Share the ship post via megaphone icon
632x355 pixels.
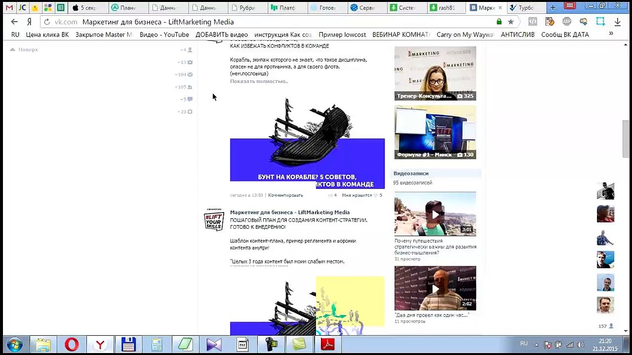[330, 195]
